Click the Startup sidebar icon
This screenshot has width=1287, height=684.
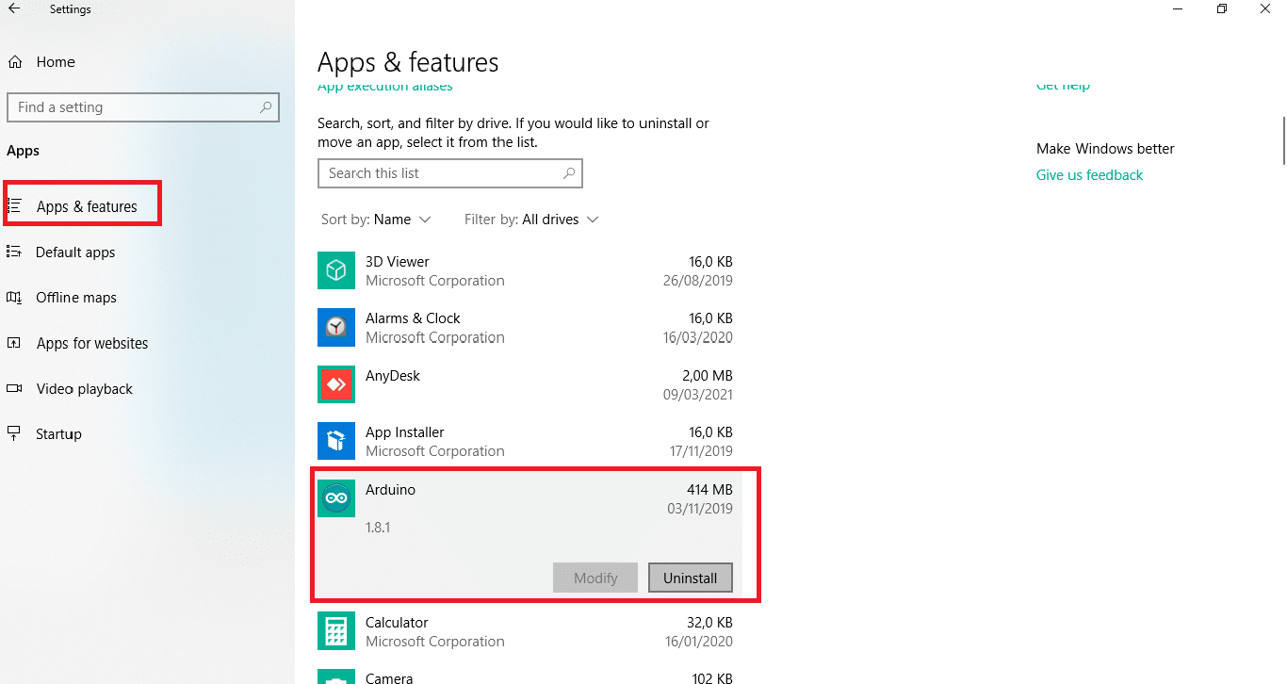click(14, 433)
